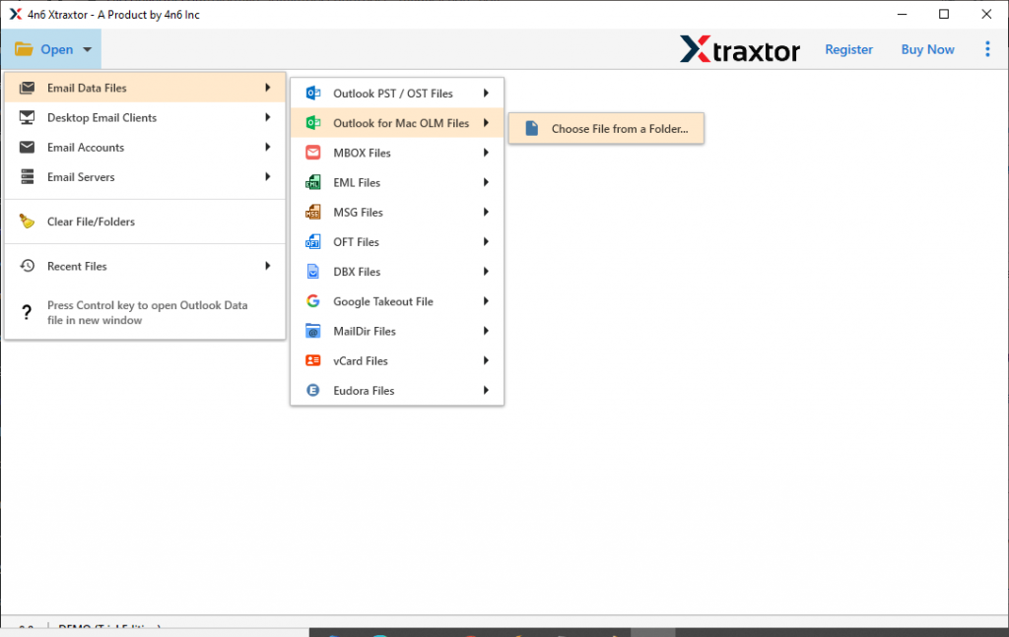Expand the Recent Files submenu arrow
Image resolution: width=1009 pixels, height=637 pixels.
[268, 266]
